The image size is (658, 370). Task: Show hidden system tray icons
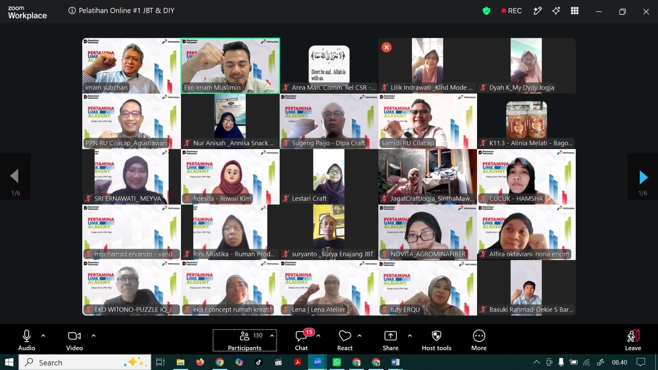[x=536, y=362]
